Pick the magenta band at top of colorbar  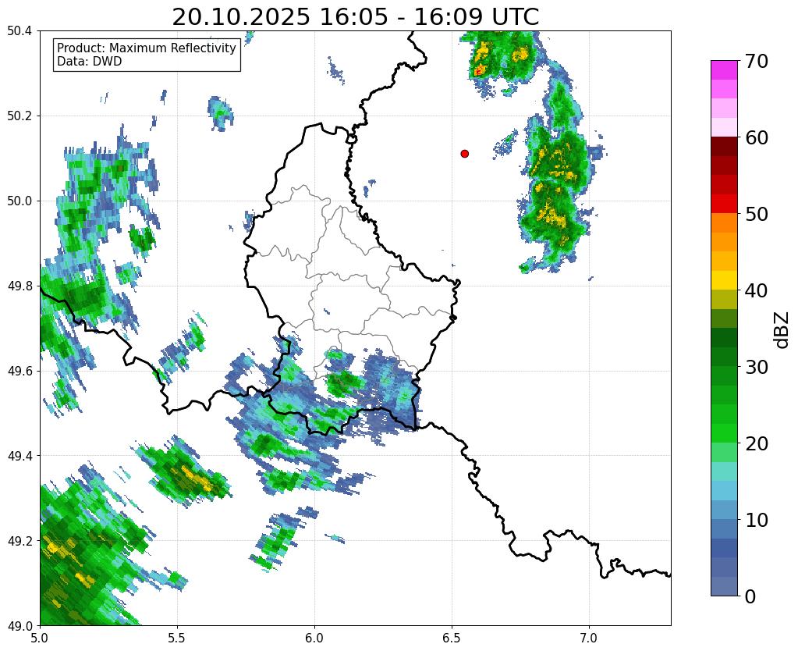[724, 69]
